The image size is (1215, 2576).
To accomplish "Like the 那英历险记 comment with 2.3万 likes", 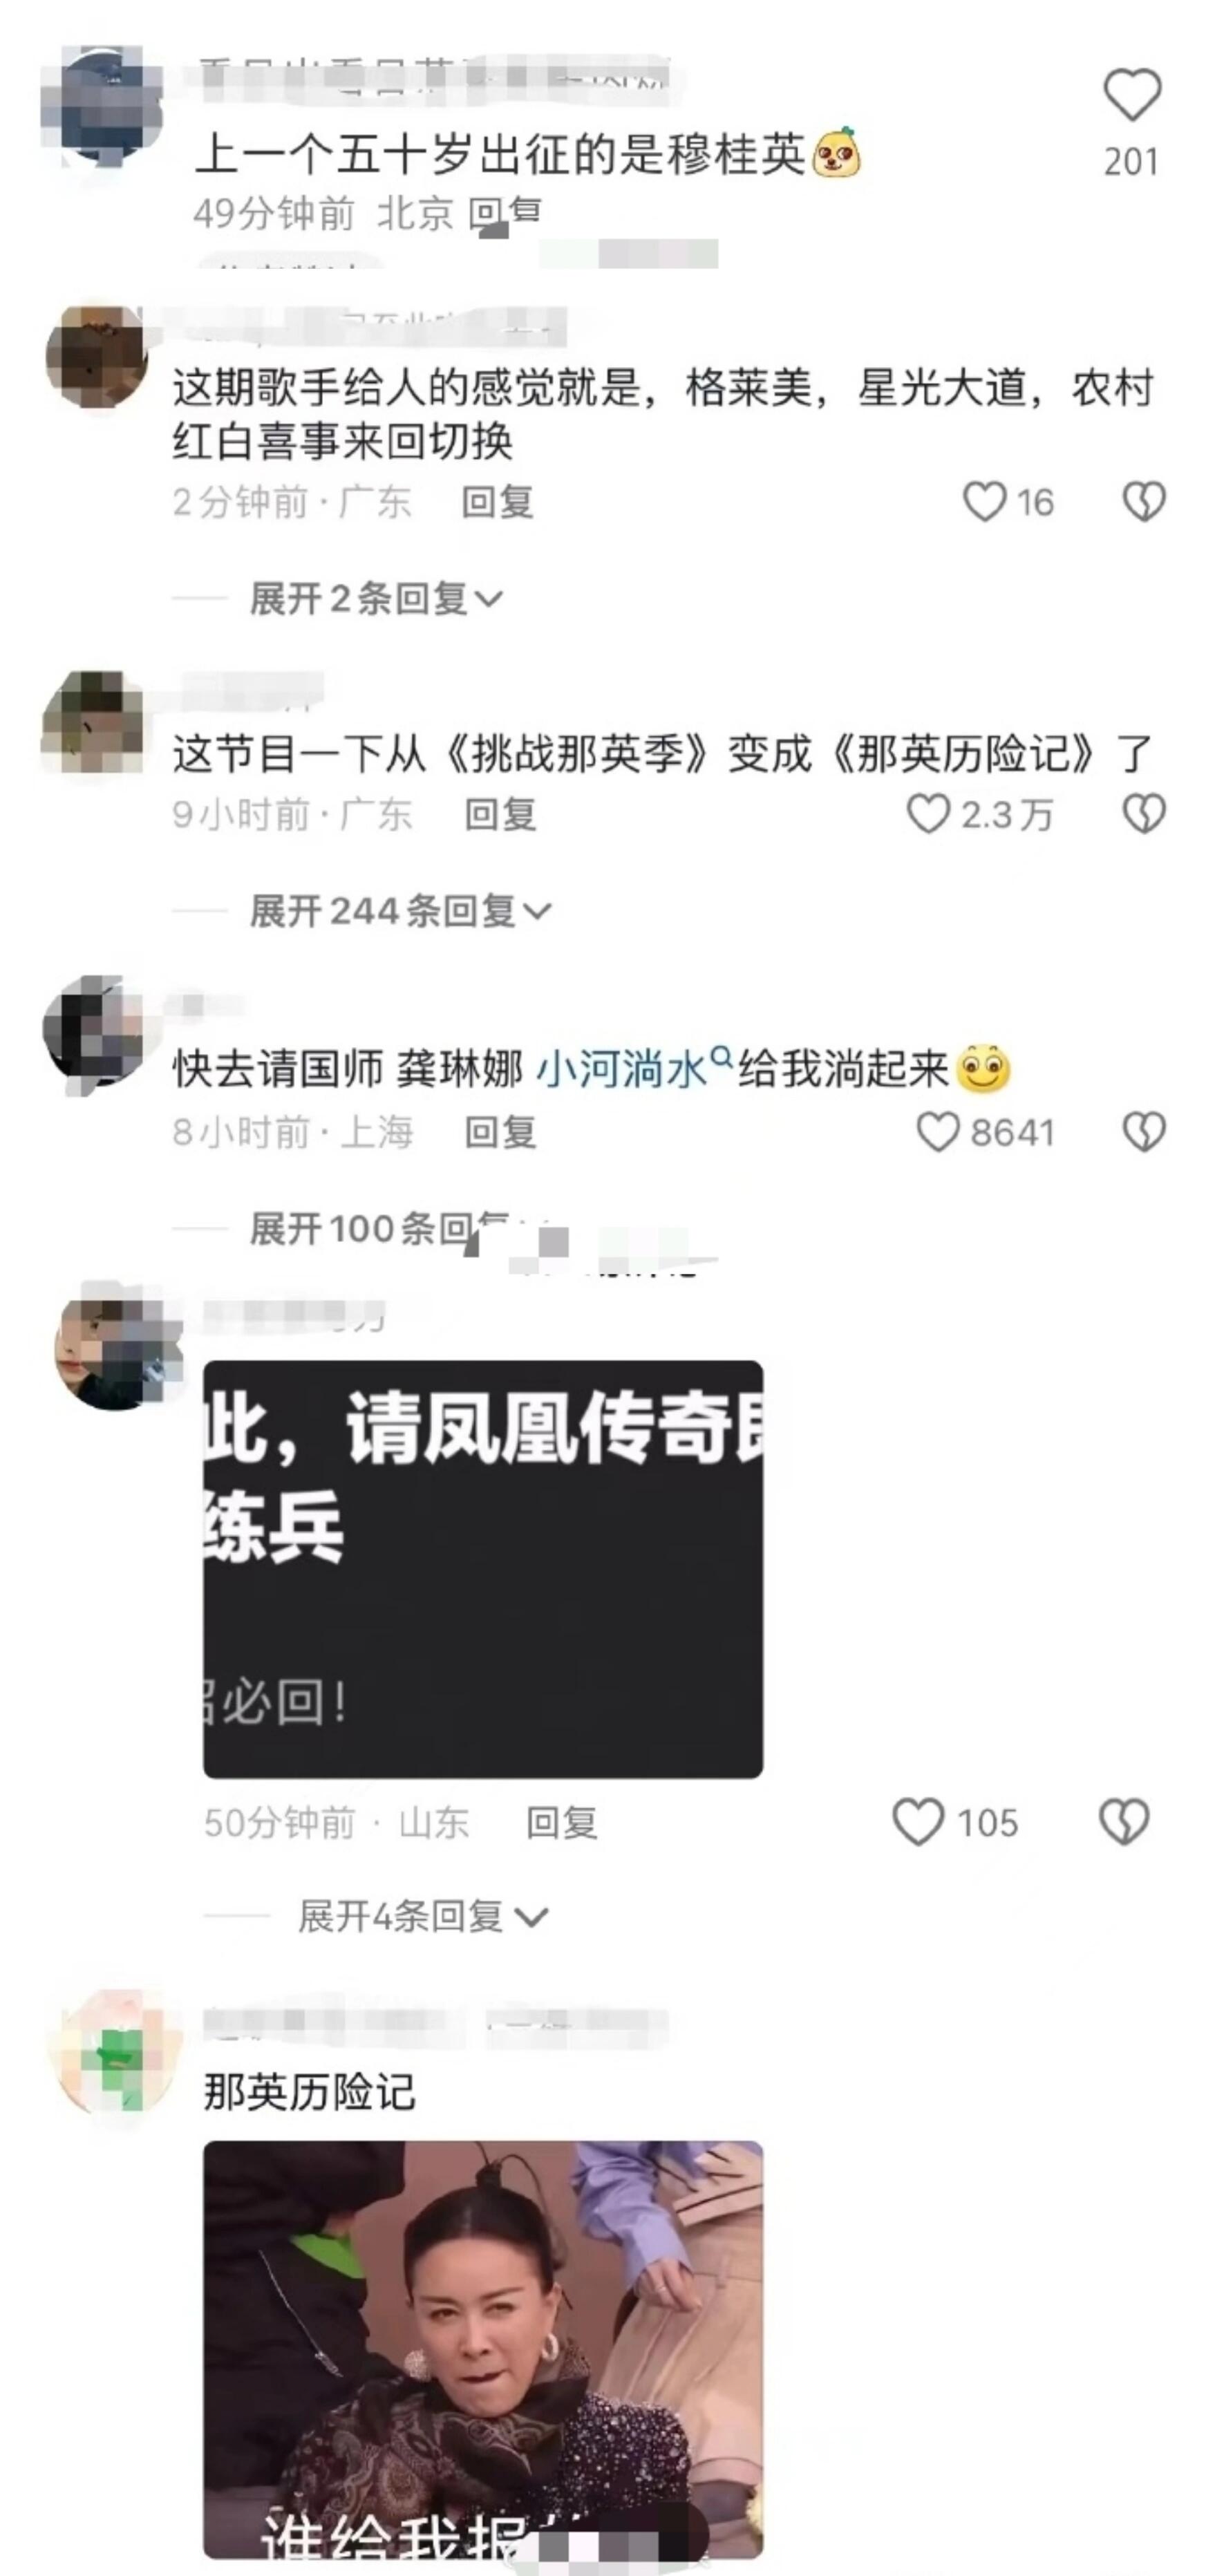I will coord(928,814).
